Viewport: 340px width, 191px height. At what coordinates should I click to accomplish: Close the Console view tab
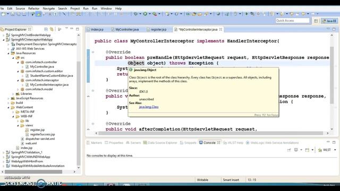[x=218, y=143]
